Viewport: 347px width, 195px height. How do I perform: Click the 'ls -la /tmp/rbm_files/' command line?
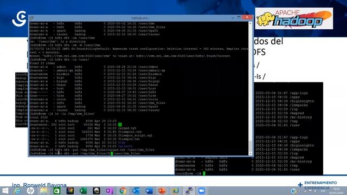click(62, 114)
